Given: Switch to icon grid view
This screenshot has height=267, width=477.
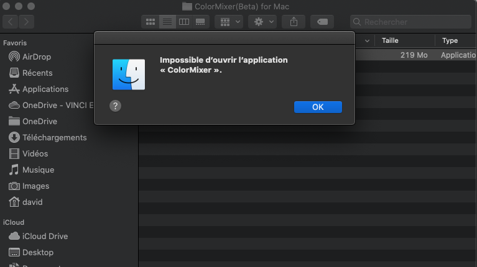Looking at the screenshot, I should [x=151, y=22].
